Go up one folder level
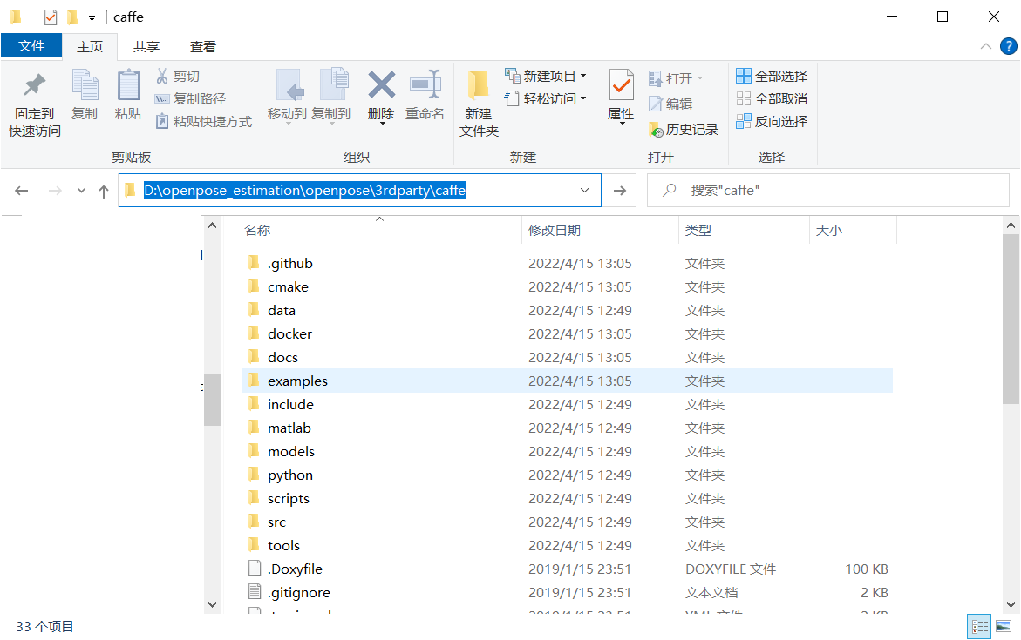 [x=104, y=191]
